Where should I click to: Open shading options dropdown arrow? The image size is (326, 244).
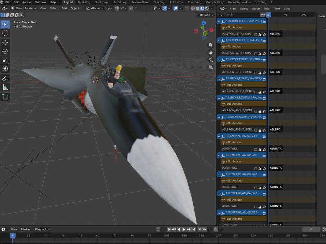coord(212,8)
